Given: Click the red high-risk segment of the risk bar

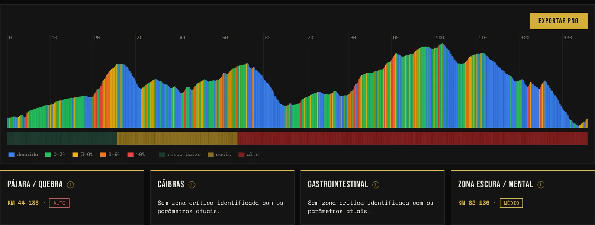Looking at the screenshot, I should pos(412,138).
